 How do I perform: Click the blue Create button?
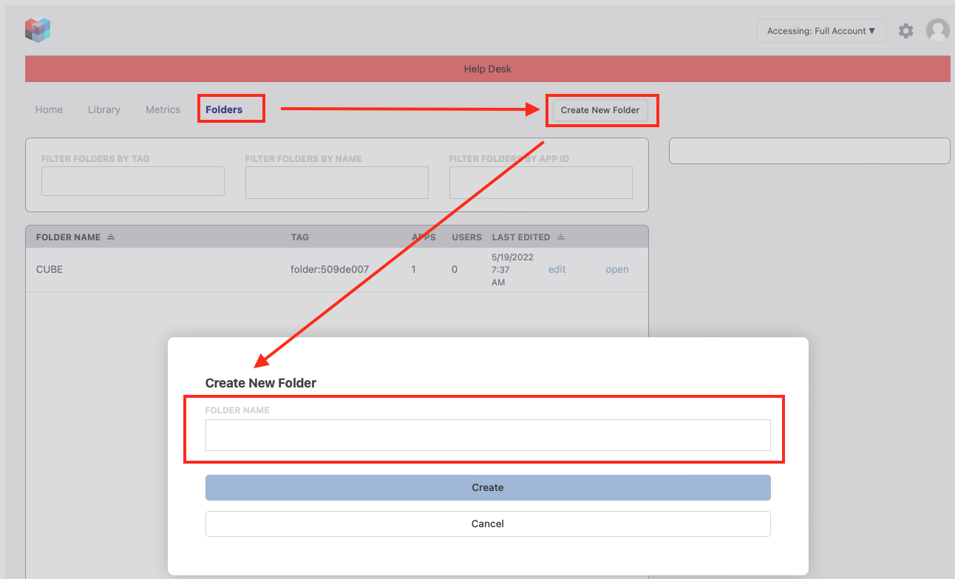(488, 487)
